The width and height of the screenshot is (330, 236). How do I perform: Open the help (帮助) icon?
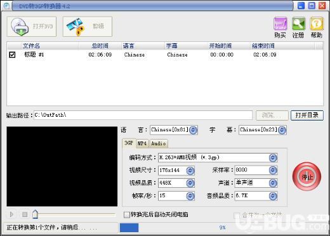317,23
